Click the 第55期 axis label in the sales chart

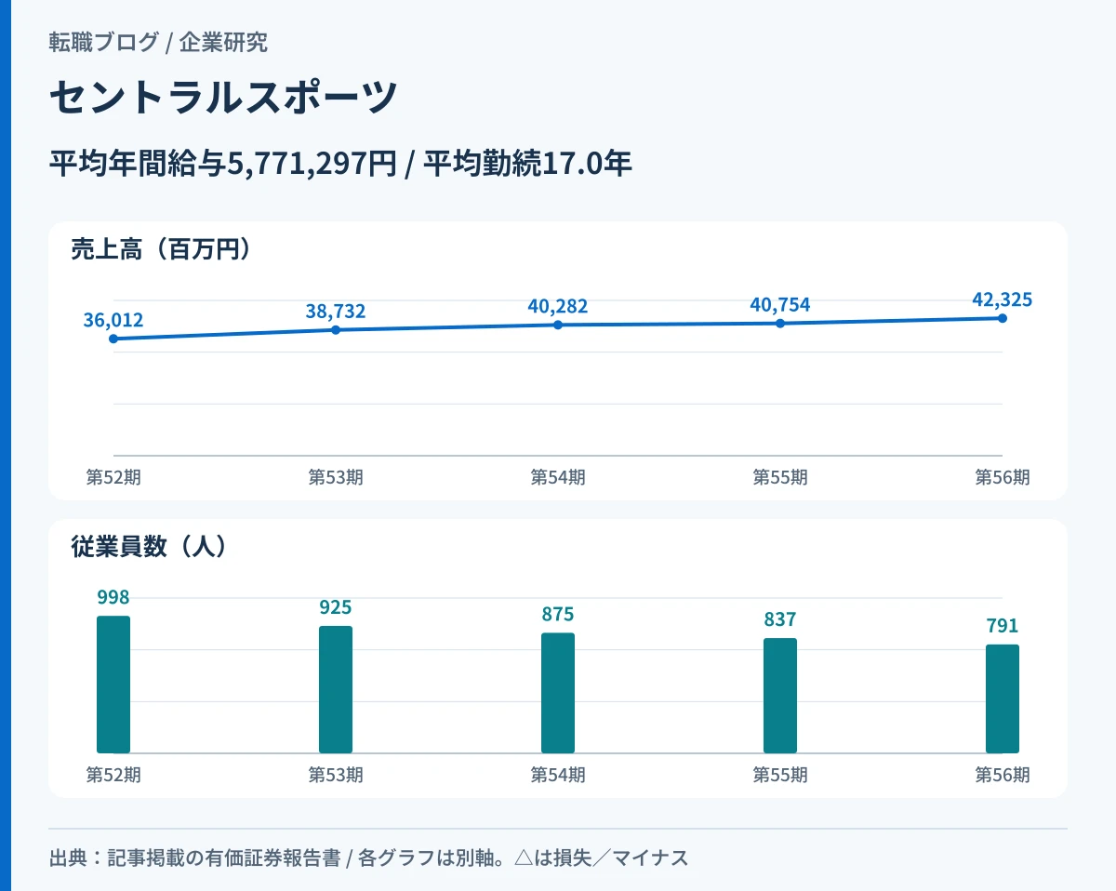(780, 478)
